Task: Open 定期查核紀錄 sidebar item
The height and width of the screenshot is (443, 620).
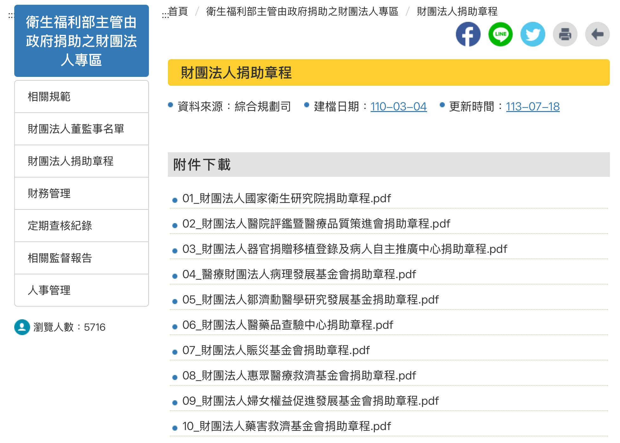Action: tap(60, 226)
